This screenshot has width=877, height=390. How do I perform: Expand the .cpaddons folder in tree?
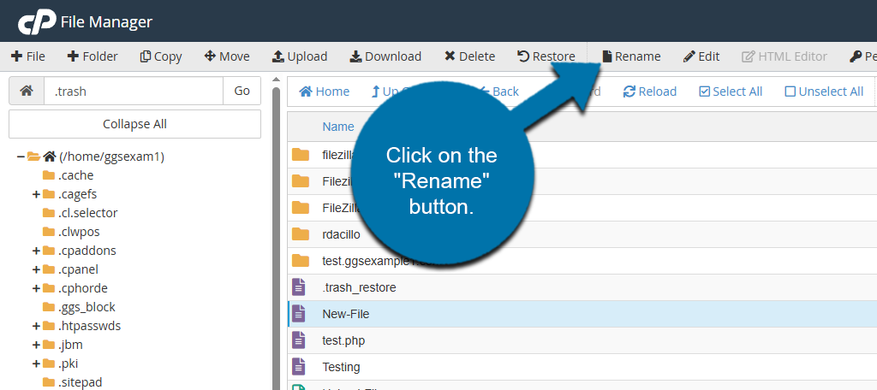coord(36,251)
